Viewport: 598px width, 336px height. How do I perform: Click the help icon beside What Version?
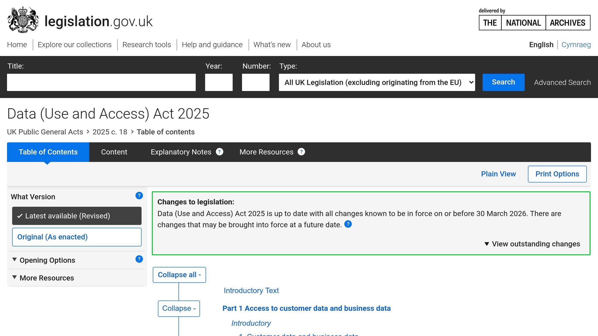139,196
